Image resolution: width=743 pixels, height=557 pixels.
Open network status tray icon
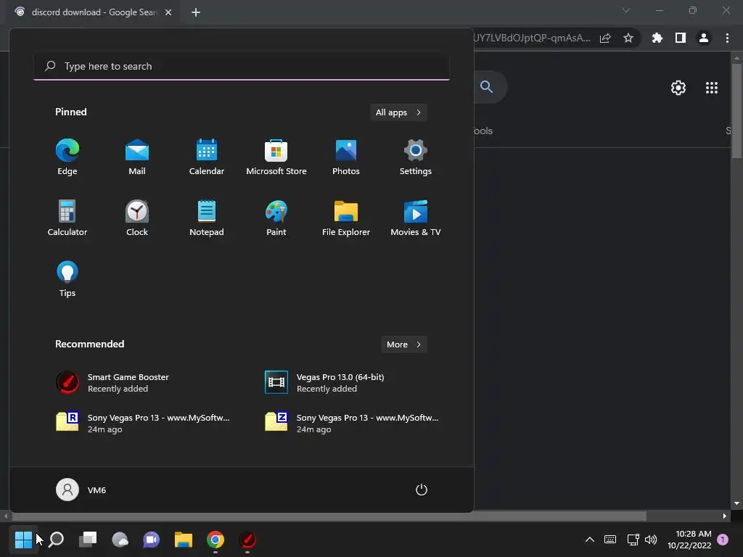coord(633,540)
